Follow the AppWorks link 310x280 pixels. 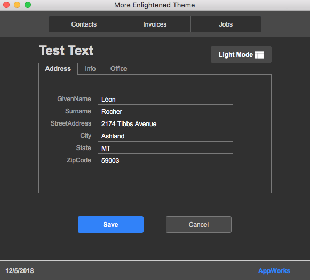[x=274, y=271]
